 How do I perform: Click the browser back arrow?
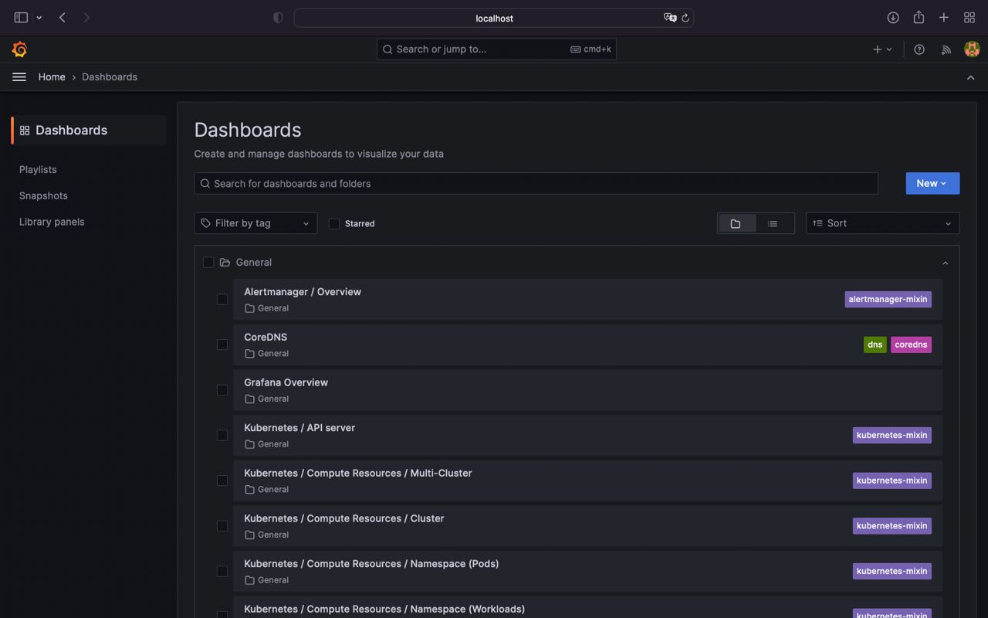click(x=63, y=17)
